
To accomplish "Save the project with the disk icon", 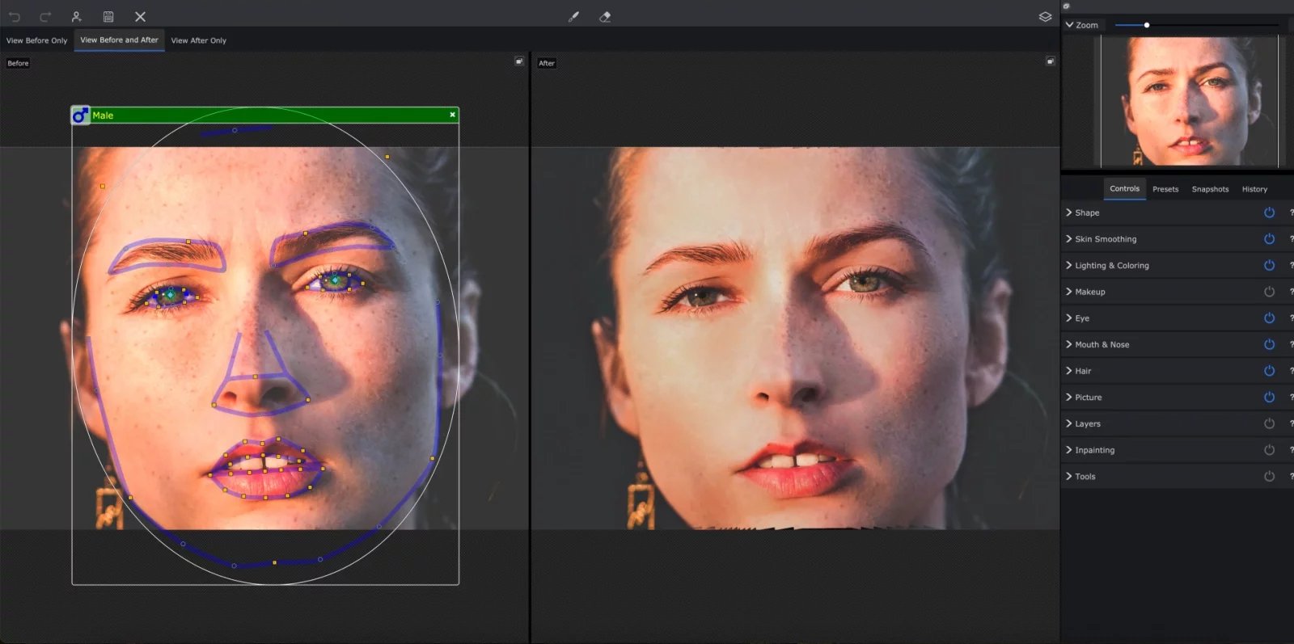I will pyautogui.click(x=108, y=16).
